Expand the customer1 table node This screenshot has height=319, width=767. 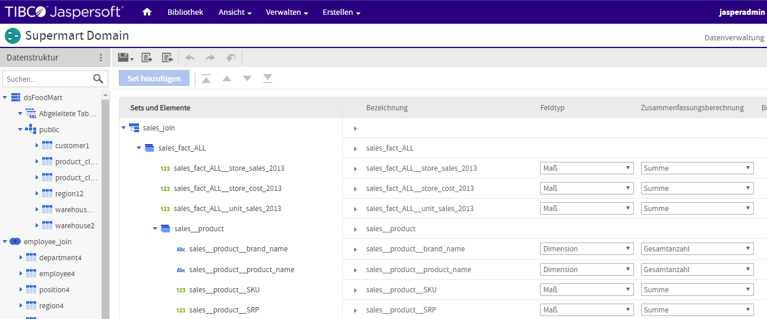(37, 146)
